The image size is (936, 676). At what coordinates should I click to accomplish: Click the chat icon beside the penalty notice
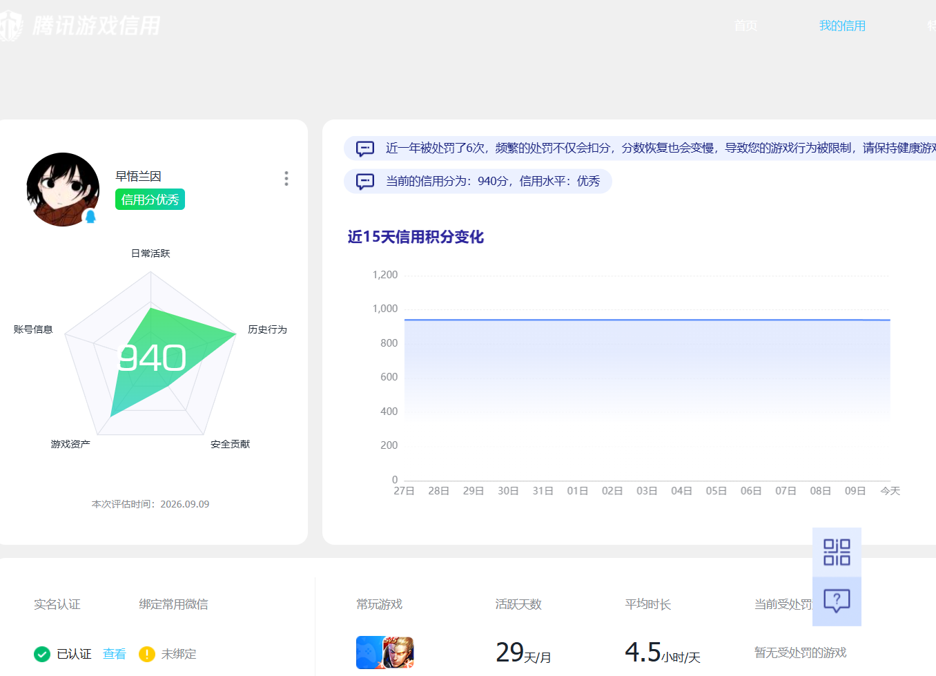(364, 148)
